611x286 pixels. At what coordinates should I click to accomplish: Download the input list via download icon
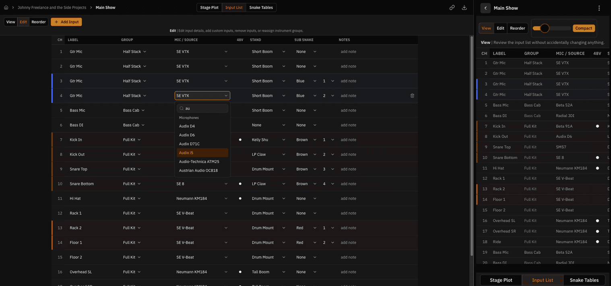464,8
